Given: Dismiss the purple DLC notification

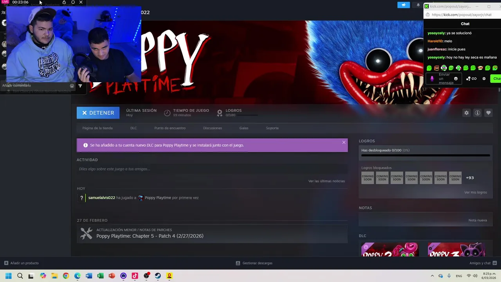Looking at the screenshot, I should coord(344,142).
